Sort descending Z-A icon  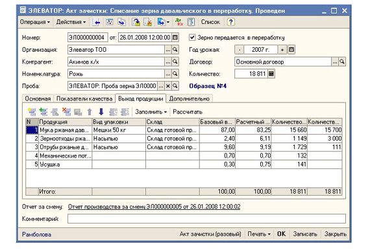coord(125,112)
